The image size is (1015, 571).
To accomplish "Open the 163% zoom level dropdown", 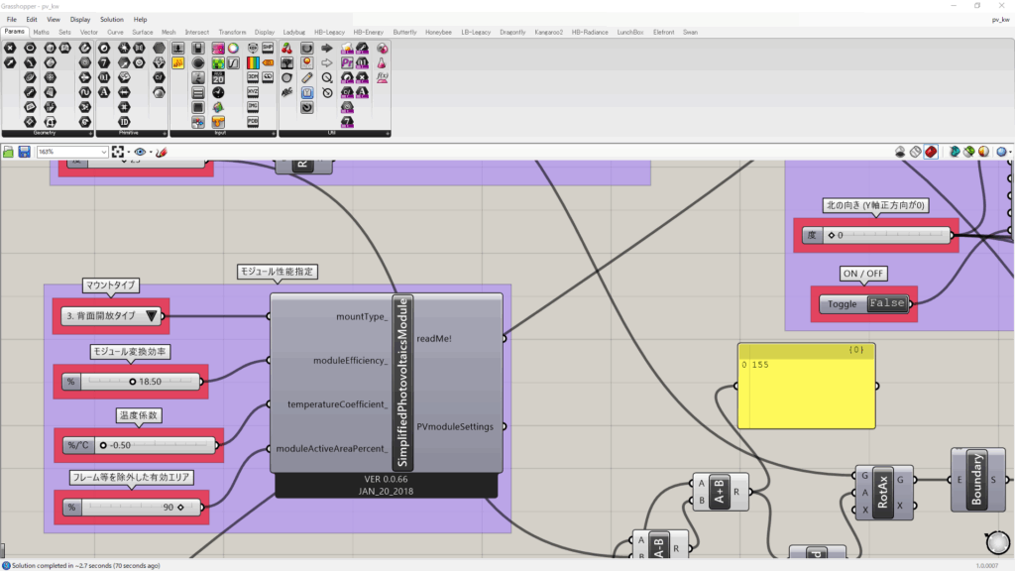I will 103,152.
